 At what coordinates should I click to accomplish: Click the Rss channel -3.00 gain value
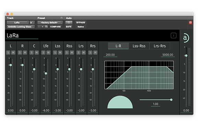pyautogui.click(x=69, y=110)
